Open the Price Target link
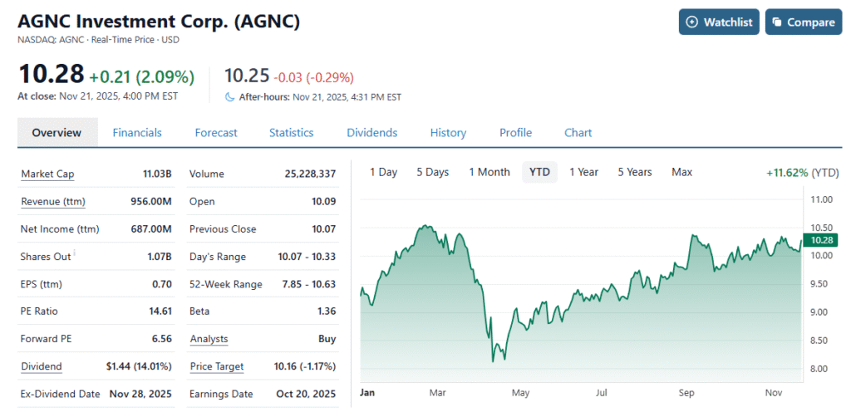851x417 pixels. (217, 366)
